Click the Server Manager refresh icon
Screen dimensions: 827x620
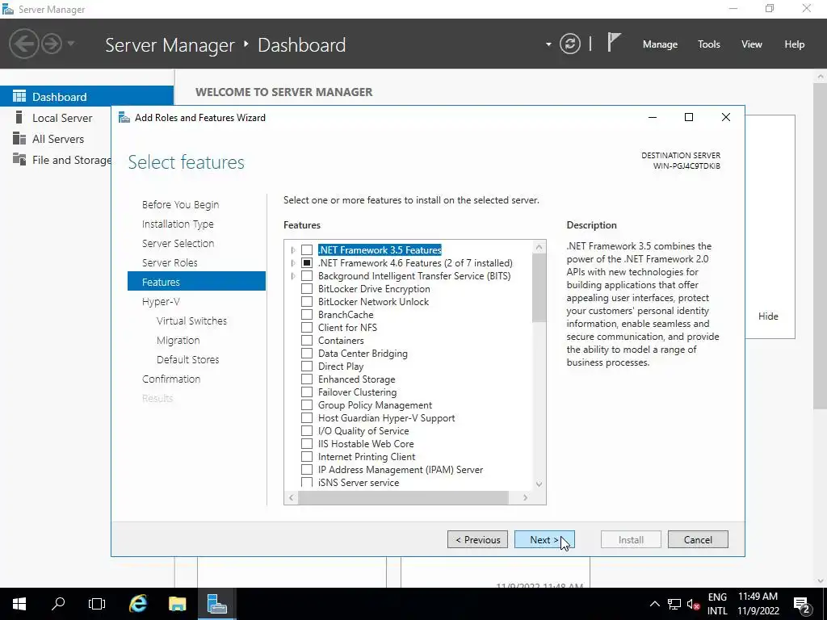tap(570, 44)
